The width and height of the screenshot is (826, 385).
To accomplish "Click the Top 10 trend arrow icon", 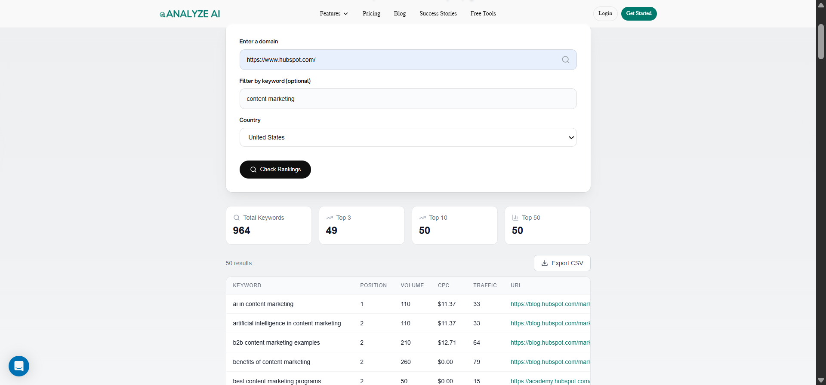I will click(422, 218).
